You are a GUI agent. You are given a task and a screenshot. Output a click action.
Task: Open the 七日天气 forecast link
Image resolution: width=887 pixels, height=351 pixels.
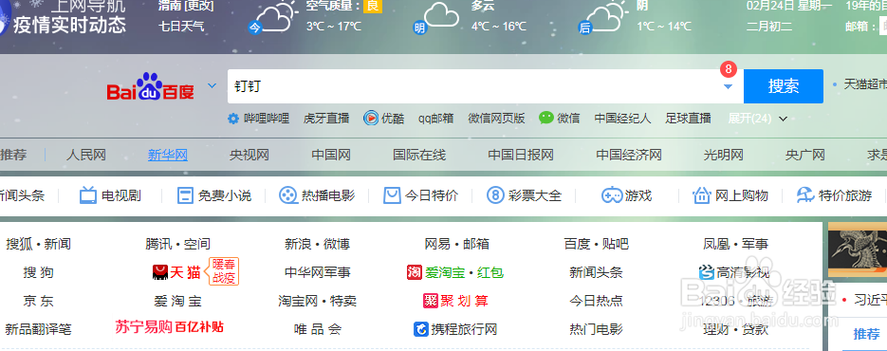click(x=181, y=26)
